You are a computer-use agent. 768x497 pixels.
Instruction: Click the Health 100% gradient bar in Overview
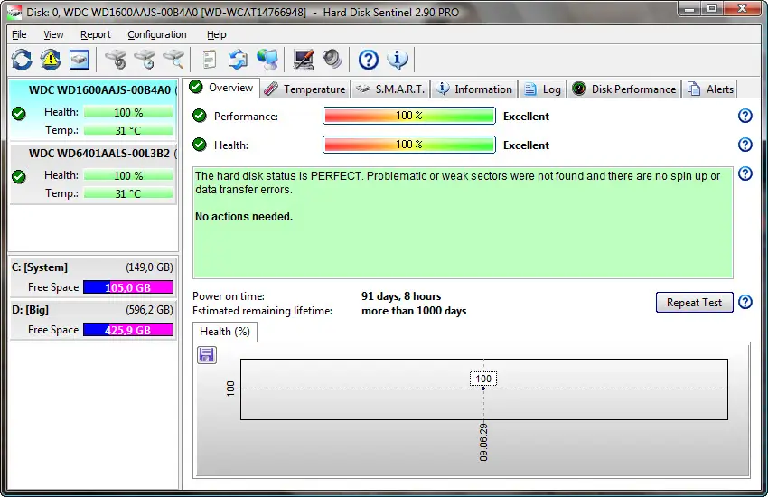coord(409,145)
